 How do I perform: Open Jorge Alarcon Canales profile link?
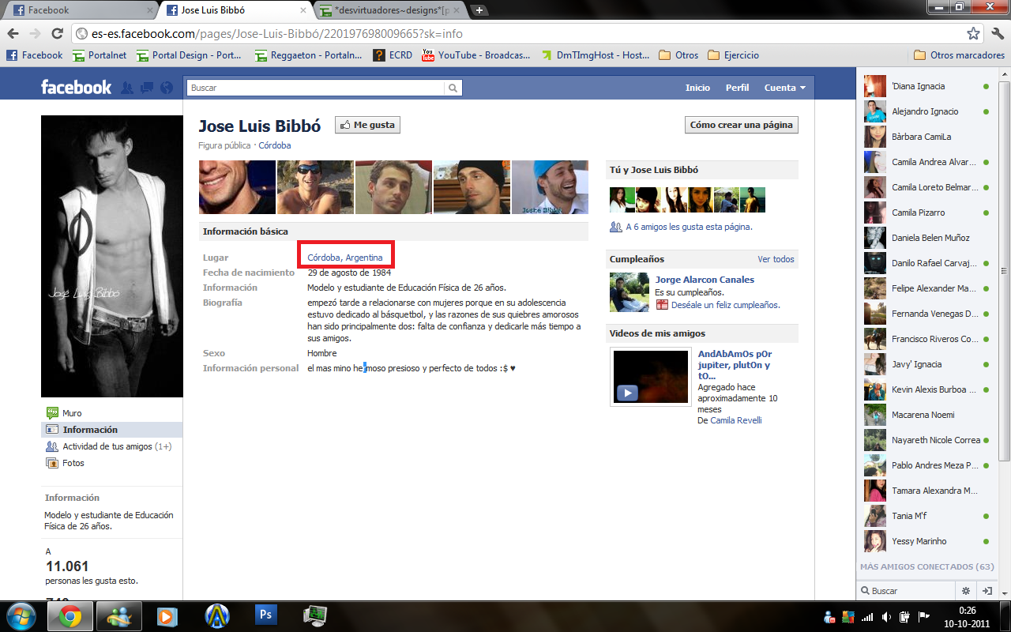pyautogui.click(x=705, y=280)
